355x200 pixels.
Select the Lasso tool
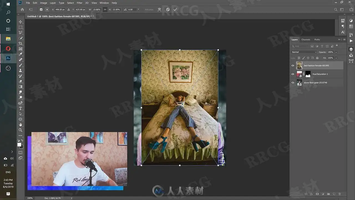click(x=21, y=33)
